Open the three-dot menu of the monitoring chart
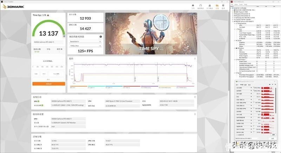This screenshot has height=153, width=281. [x=195, y=59]
